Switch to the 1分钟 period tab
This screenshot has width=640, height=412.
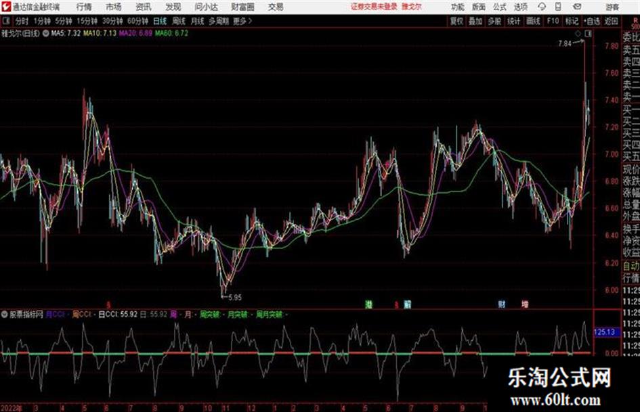tap(41, 21)
